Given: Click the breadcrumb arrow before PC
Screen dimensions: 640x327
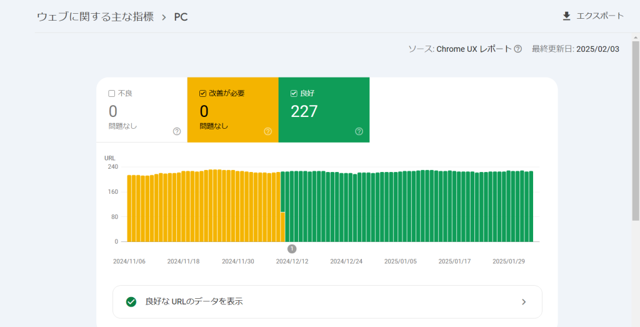Looking at the screenshot, I should [x=164, y=17].
